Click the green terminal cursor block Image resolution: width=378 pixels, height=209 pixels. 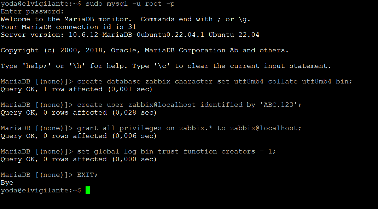88,190
